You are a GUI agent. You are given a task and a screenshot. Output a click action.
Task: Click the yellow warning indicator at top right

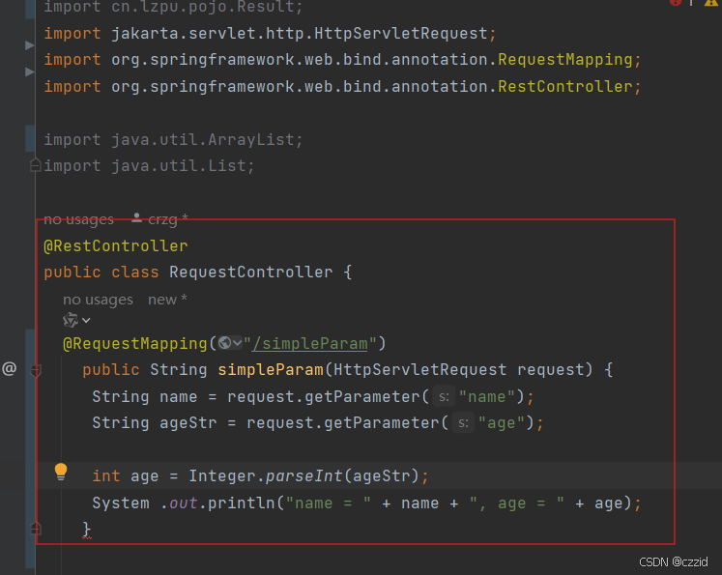711,2
